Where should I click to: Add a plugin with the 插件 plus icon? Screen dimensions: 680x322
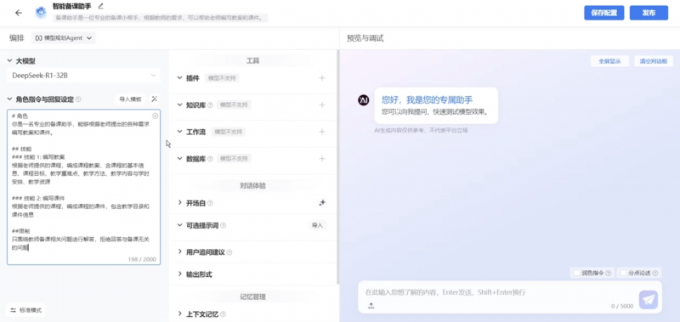(x=322, y=78)
